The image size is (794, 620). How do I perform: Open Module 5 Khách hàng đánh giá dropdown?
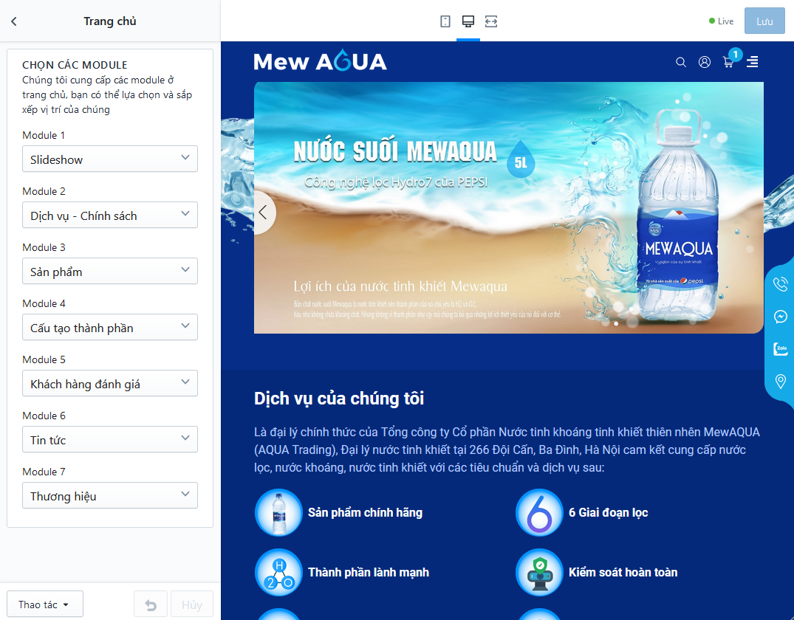[110, 384]
